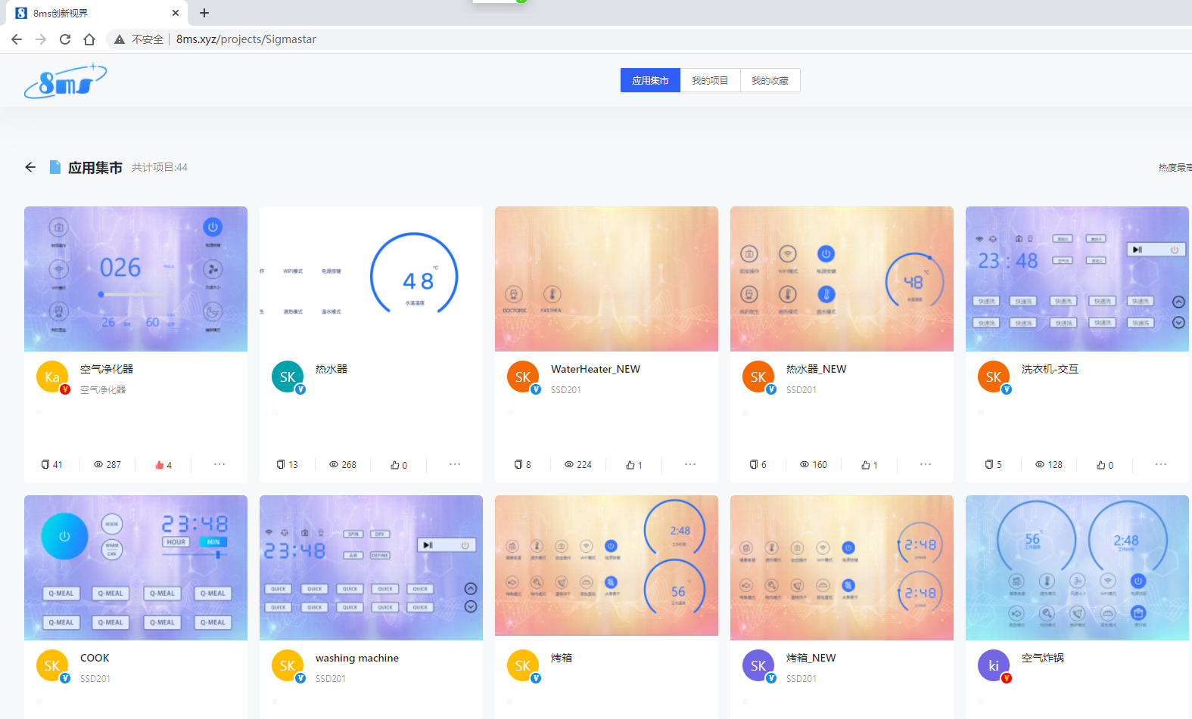Select the 应用集市 tab
Viewport: 1192px width, 719px height.
650,80
